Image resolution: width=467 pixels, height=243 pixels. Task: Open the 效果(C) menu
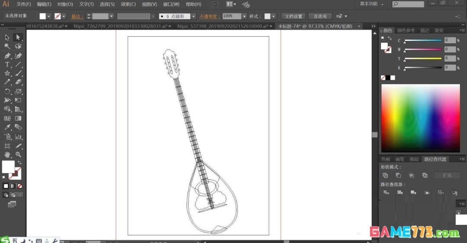tap(128, 4)
